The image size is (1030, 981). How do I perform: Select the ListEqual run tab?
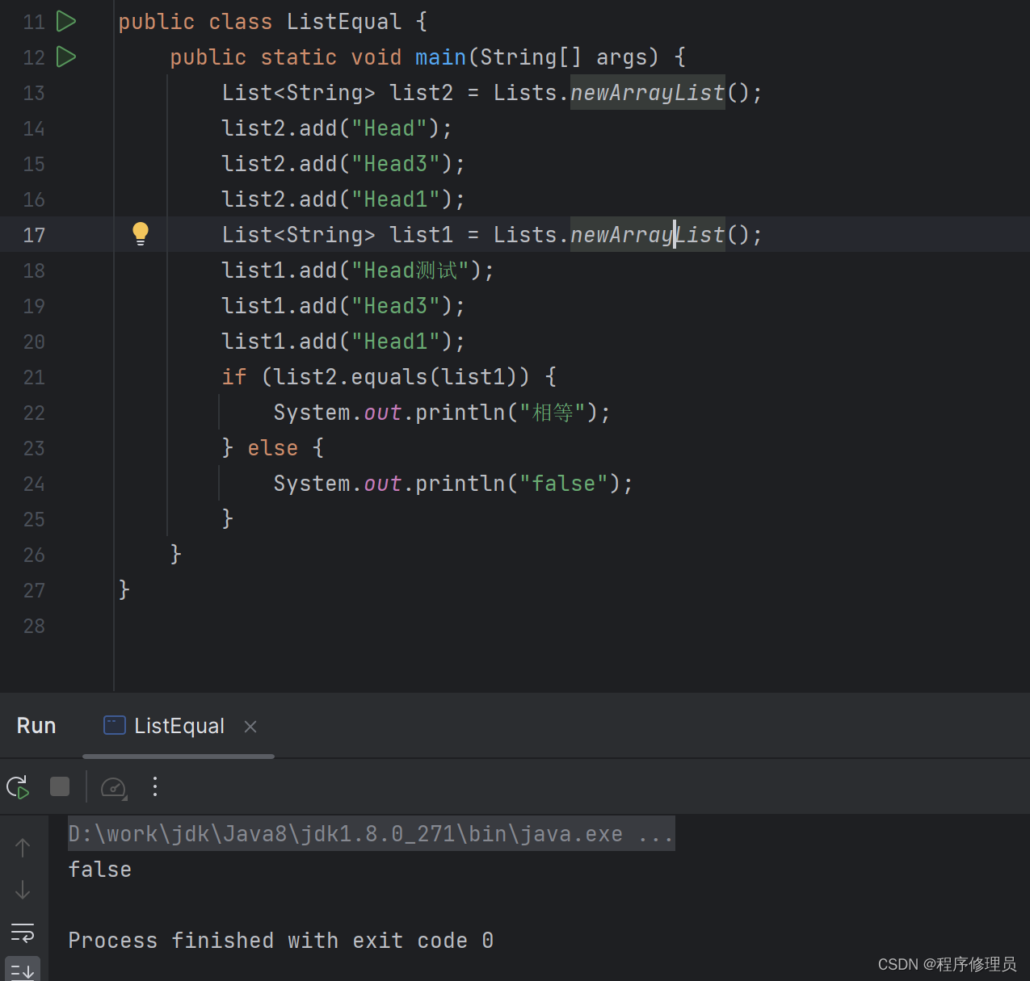click(x=179, y=727)
